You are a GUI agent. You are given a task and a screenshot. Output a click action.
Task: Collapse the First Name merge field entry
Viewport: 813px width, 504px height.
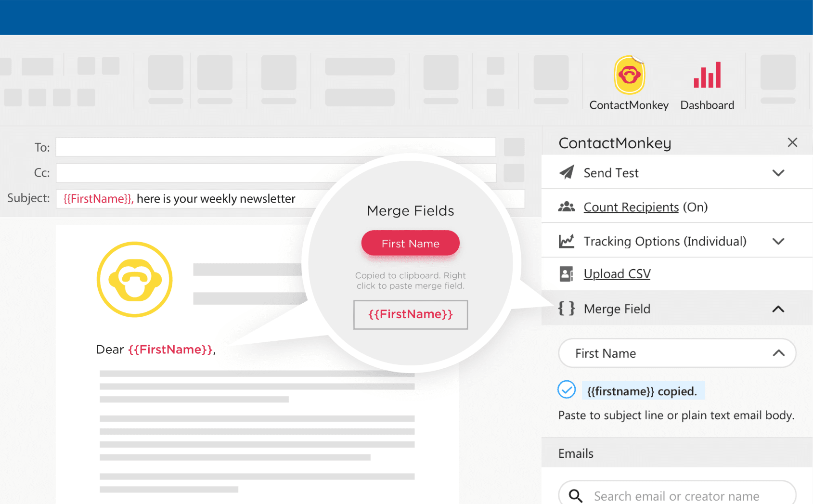(x=778, y=353)
